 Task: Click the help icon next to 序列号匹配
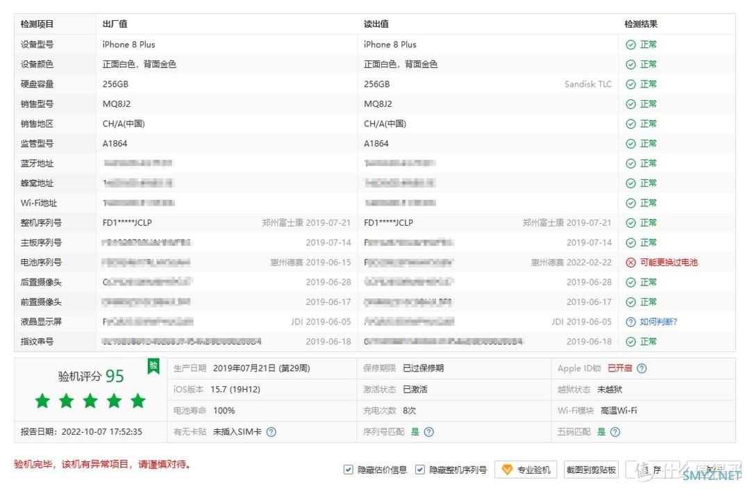click(x=429, y=432)
